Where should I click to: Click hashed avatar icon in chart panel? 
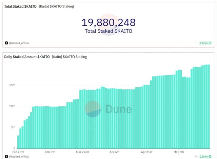point(6,156)
